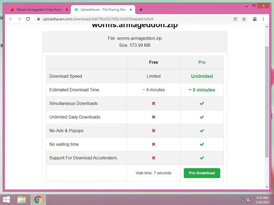Click the ~ 4 minutes cell
The image size is (274, 205).
tap(153, 90)
